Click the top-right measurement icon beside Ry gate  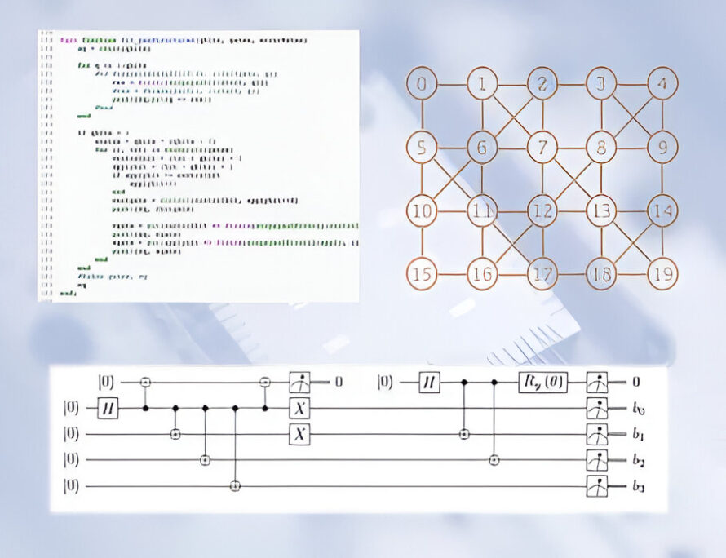[x=598, y=381]
